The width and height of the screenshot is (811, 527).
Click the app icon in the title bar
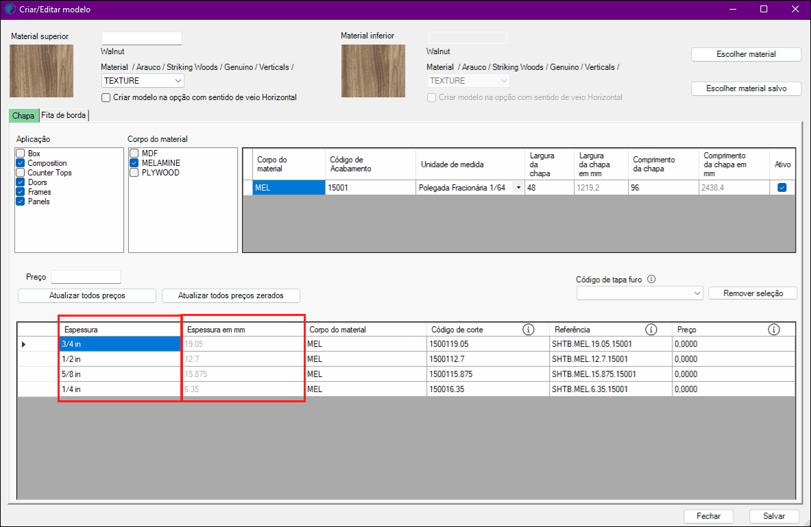pos(10,10)
